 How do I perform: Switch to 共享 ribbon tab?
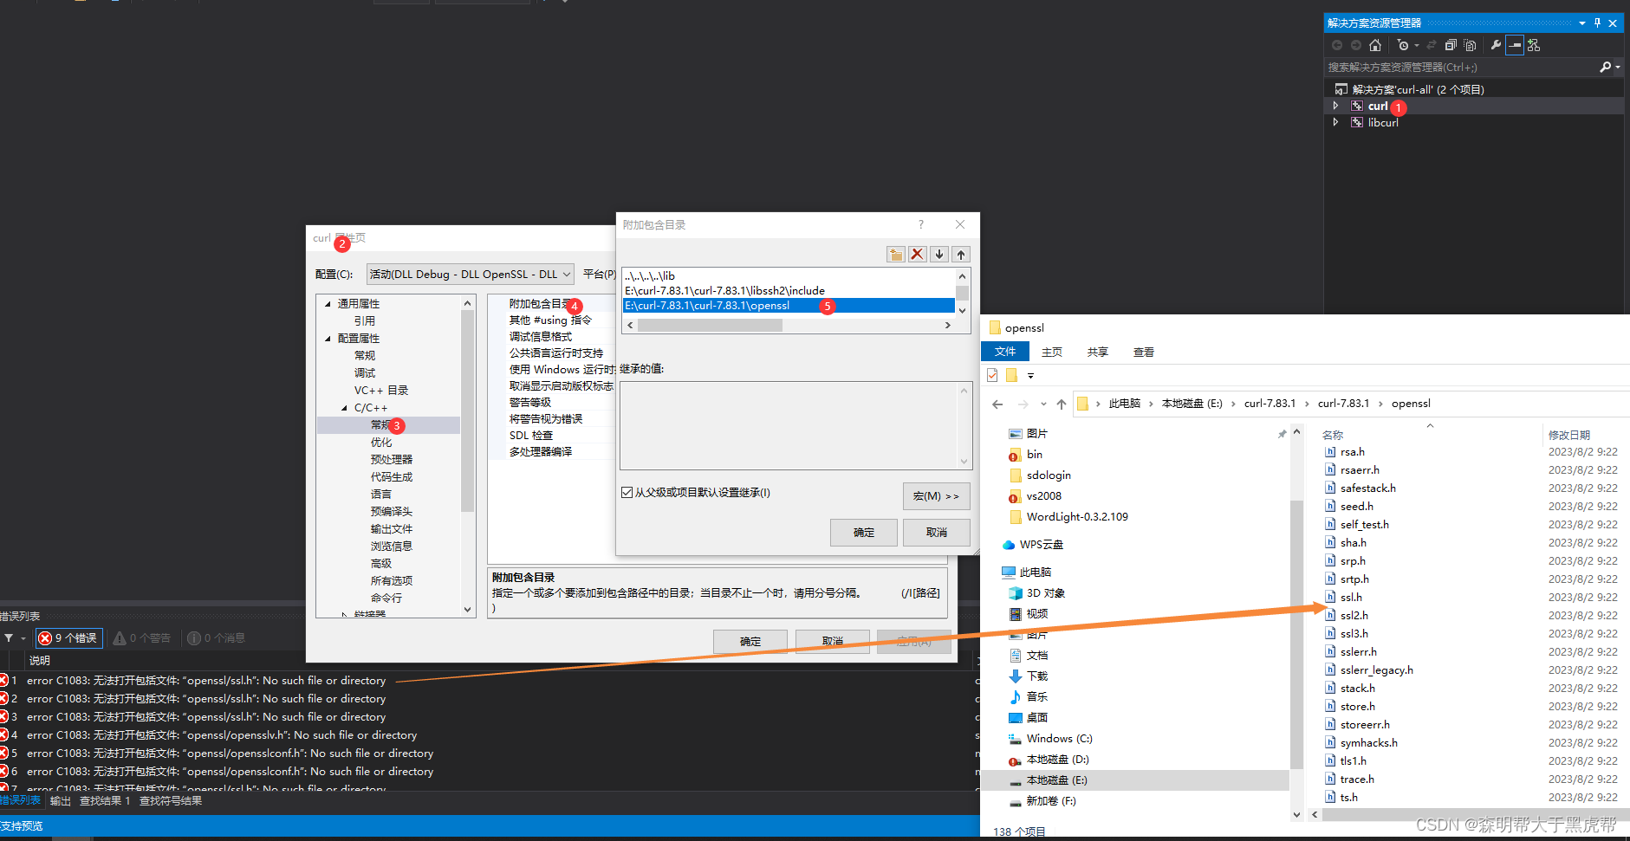(x=1098, y=353)
